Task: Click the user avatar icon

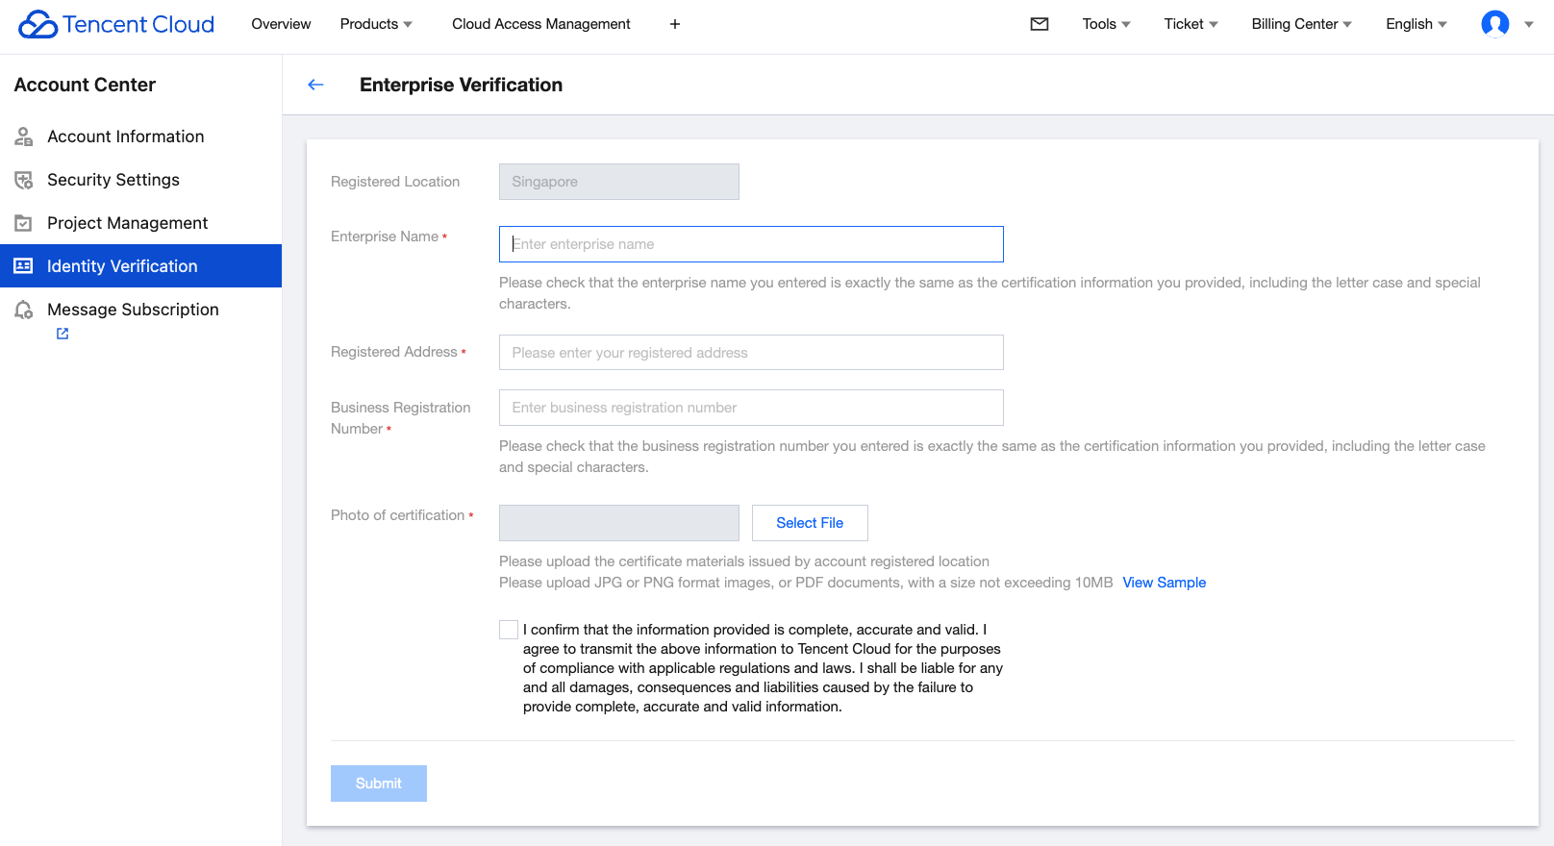Action: click(1495, 24)
